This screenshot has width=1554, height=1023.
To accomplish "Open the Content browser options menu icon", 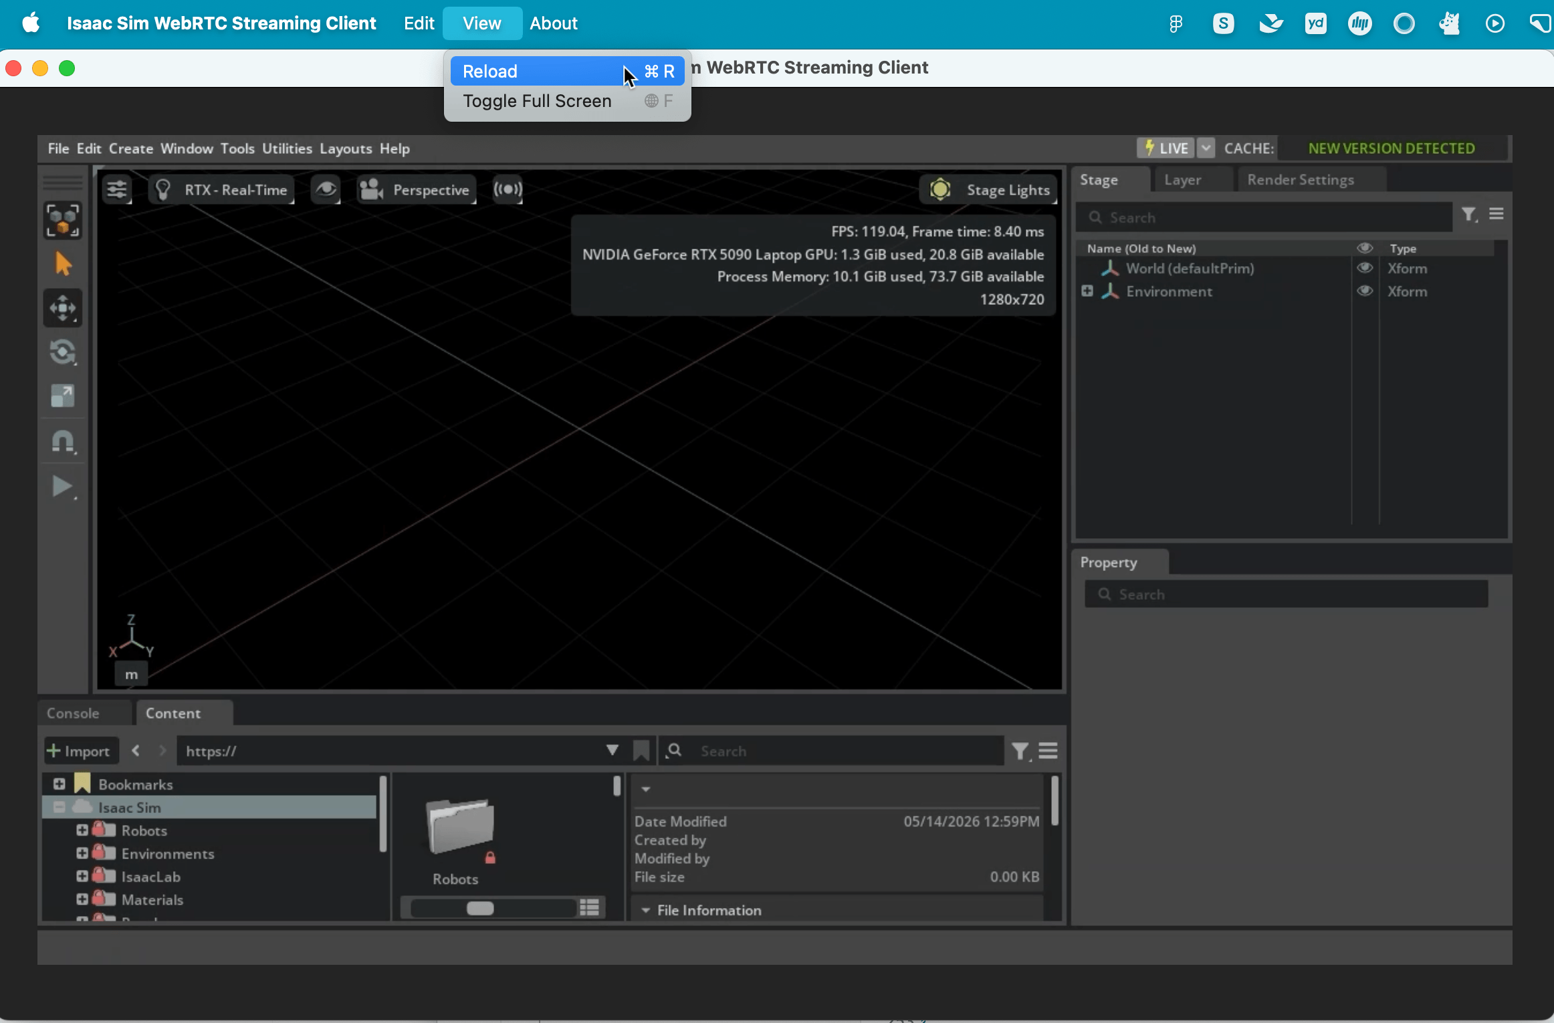I will (1048, 751).
